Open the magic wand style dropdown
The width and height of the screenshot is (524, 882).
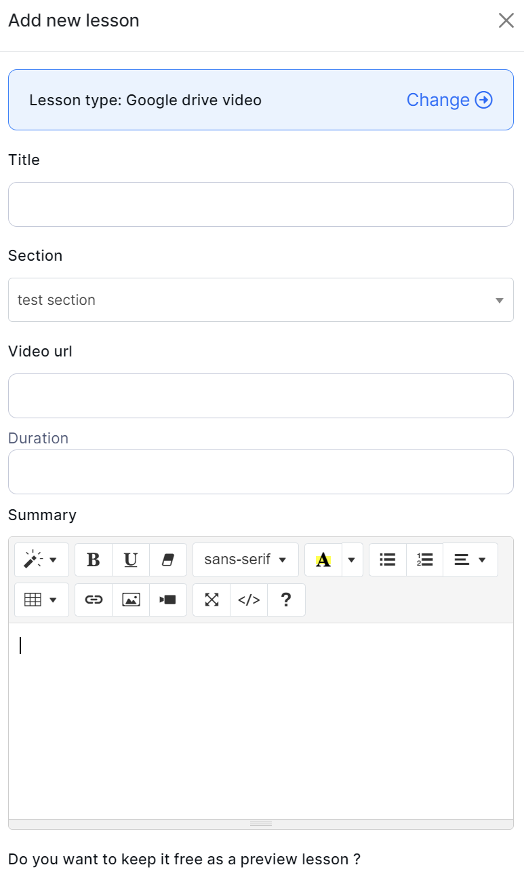click(41, 560)
